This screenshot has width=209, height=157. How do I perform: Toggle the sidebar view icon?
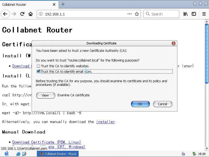[x=194, y=14]
